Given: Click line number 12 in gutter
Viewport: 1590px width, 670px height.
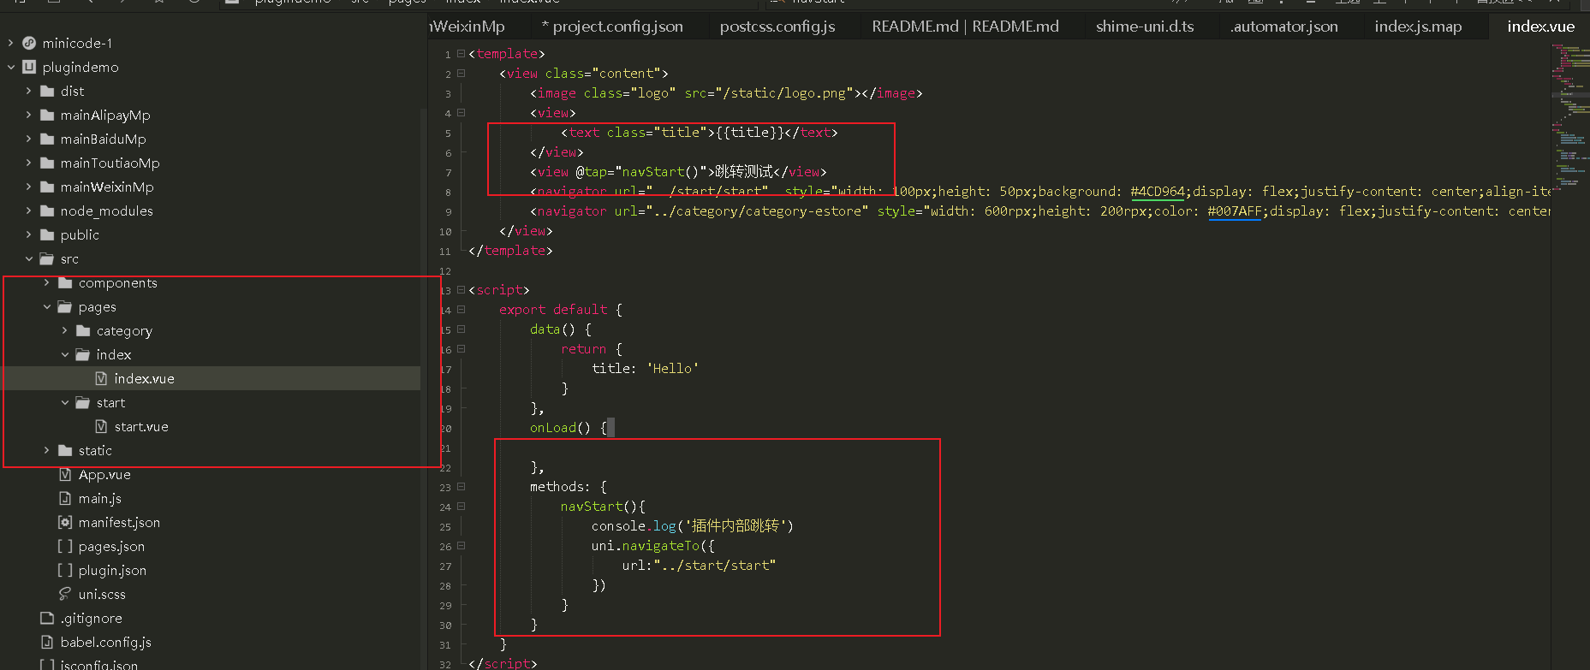Looking at the screenshot, I should pyautogui.click(x=444, y=271).
